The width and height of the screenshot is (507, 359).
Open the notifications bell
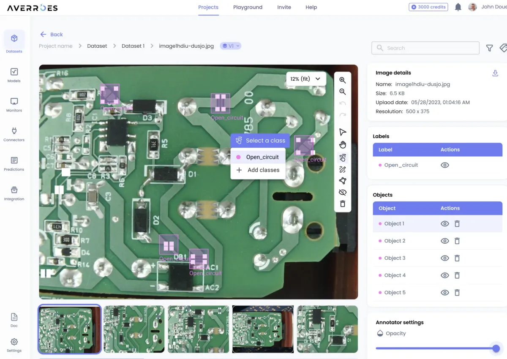(x=458, y=7)
